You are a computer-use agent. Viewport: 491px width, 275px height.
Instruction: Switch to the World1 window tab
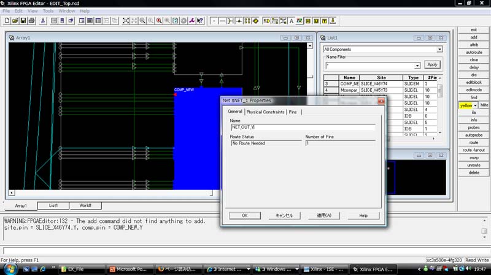(85, 206)
